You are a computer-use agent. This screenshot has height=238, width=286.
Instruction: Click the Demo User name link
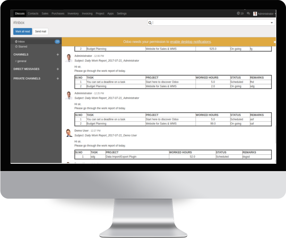point(81,130)
